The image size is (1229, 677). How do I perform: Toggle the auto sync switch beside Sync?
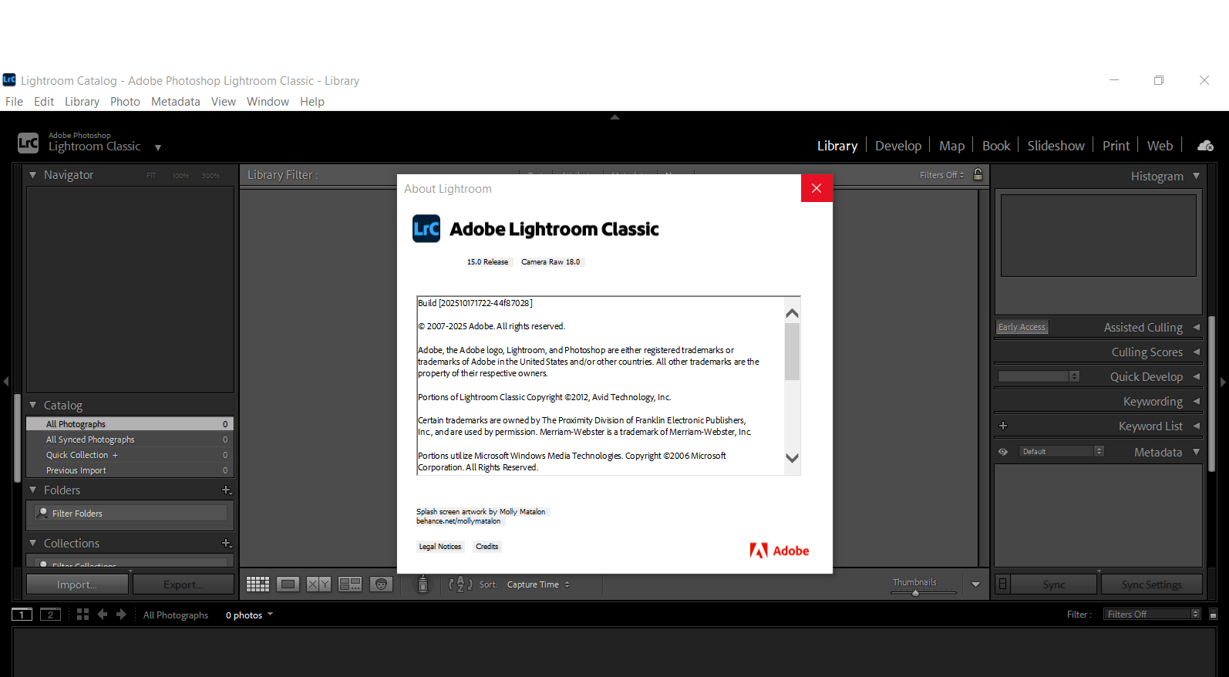(1002, 584)
